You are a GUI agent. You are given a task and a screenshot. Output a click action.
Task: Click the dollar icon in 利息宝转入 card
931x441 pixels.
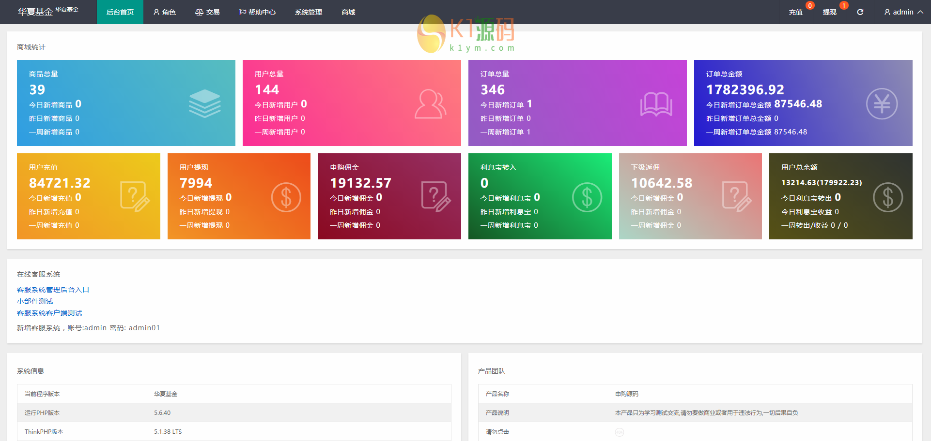[x=587, y=197]
